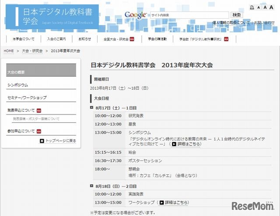Click the Google logo
The height and width of the screenshot is (216, 280).
[x=136, y=15]
